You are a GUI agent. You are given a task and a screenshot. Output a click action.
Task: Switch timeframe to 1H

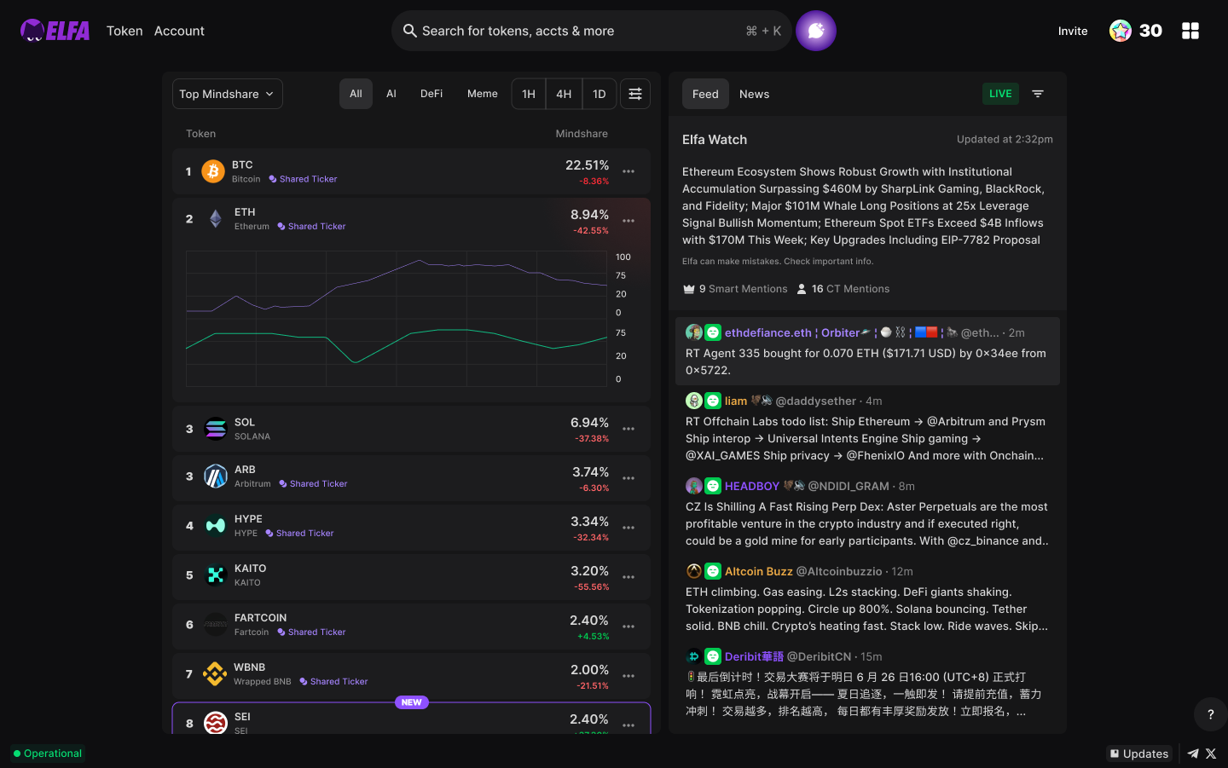529,94
